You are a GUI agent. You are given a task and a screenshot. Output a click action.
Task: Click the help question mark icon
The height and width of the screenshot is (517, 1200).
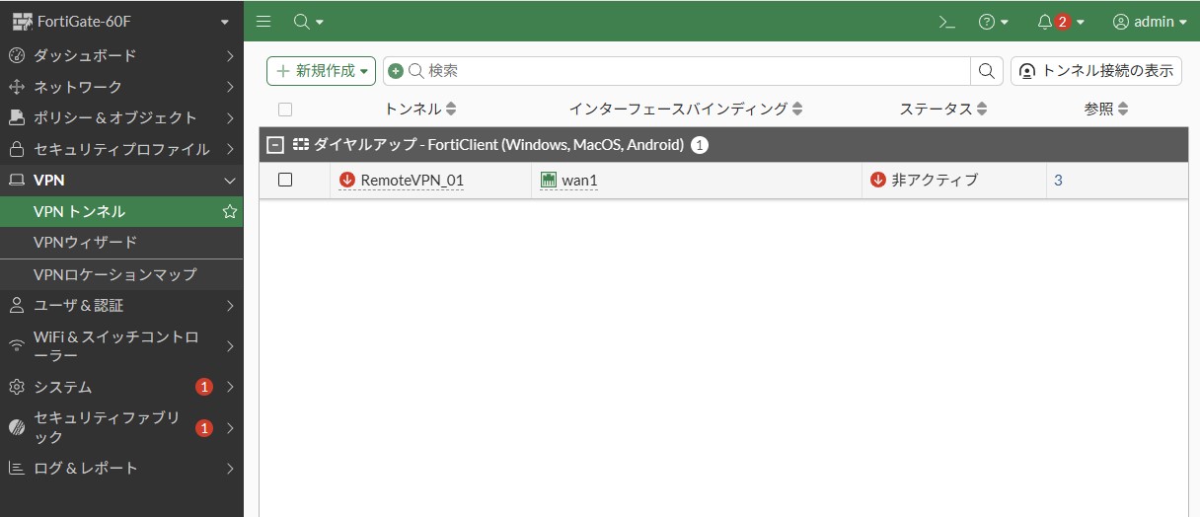pyautogui.click(x=987, y=22)
